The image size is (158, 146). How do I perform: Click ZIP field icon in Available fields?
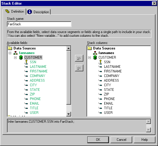[x=26, y=94]
